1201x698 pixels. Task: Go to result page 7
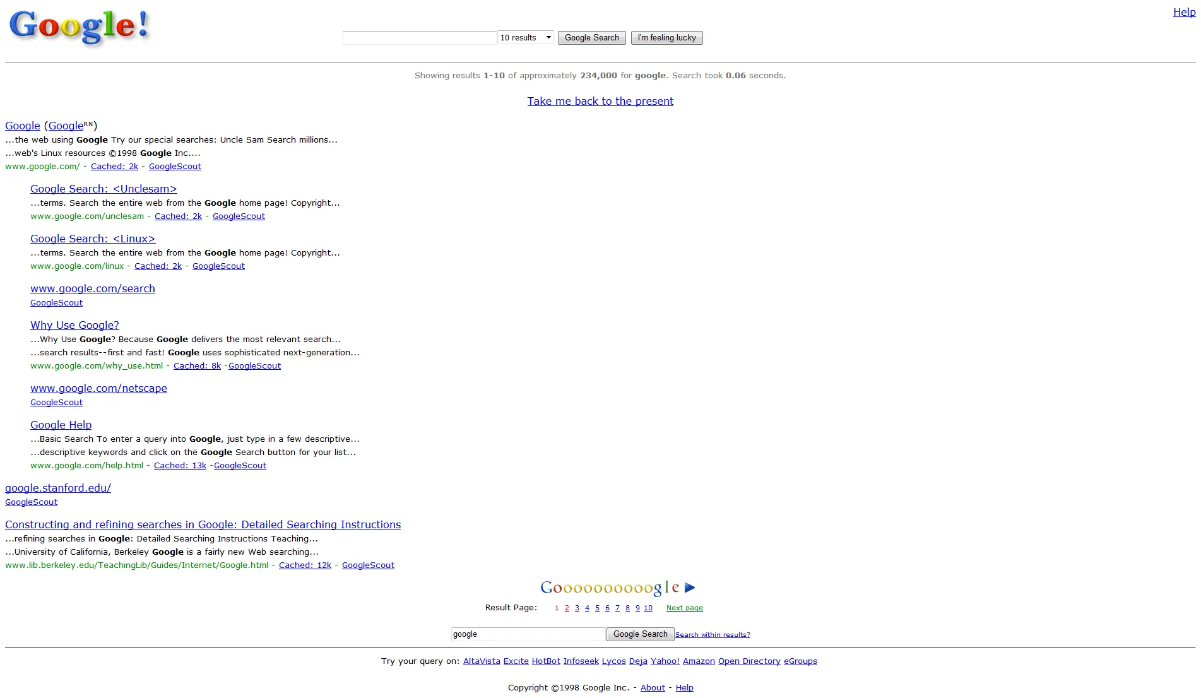[x=617, y=608]
